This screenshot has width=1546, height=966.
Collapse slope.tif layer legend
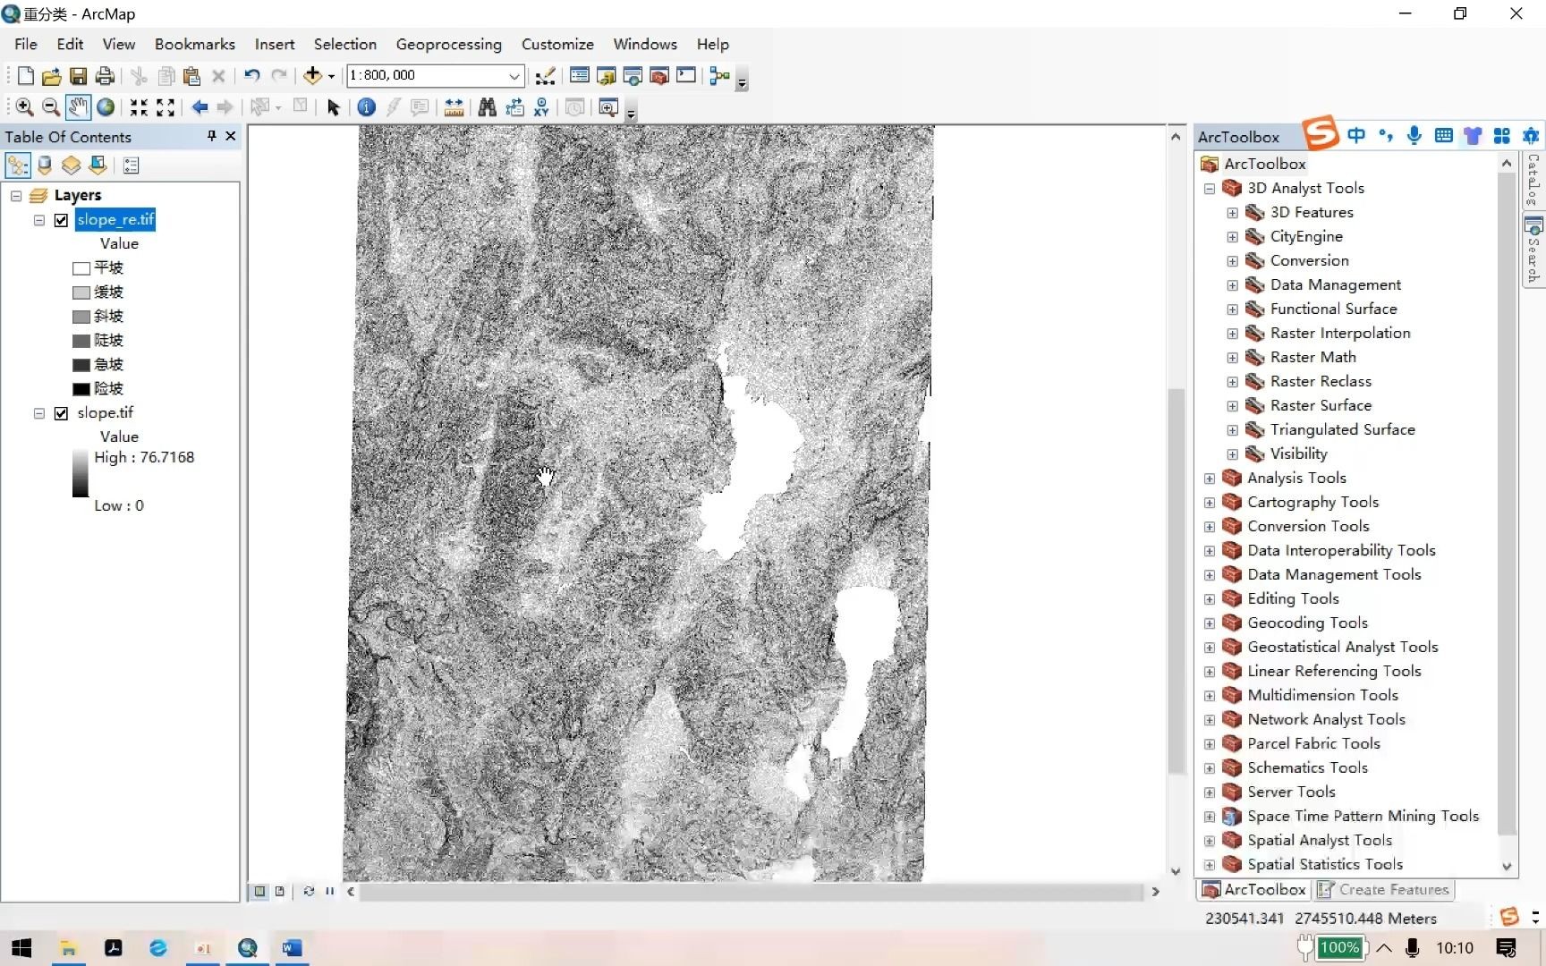click(x=39, y=413)
